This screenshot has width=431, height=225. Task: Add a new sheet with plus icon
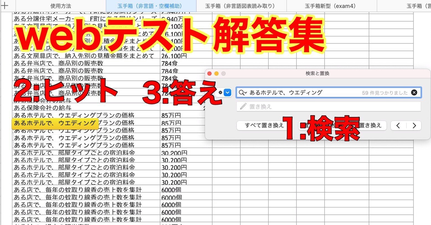click(5, 6)
